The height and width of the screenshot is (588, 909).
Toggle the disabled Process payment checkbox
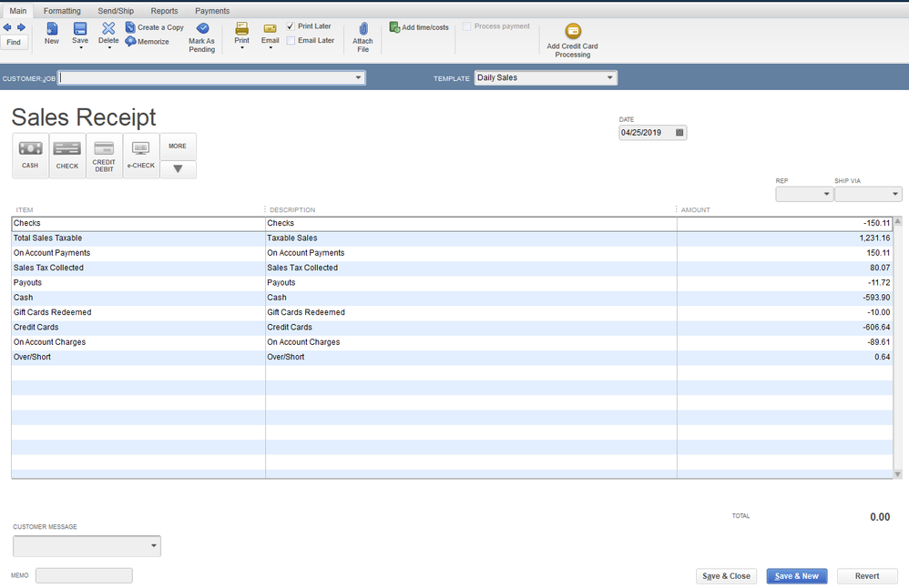click(x=467, y=26)
